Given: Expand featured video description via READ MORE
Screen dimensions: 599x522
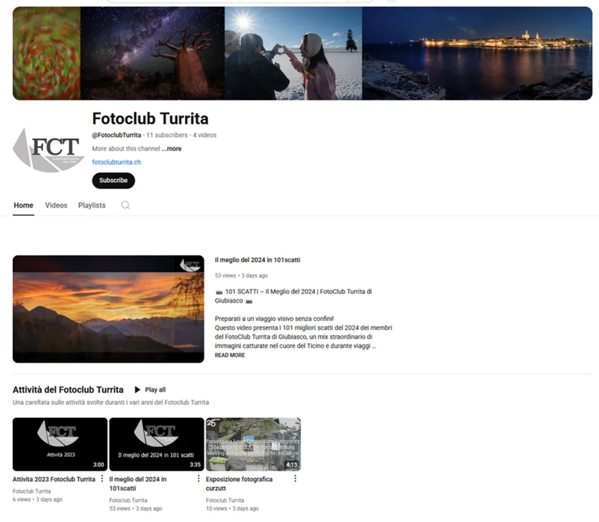Looking at the screenshot, I should pyautogui.click(x=229, y=355).
